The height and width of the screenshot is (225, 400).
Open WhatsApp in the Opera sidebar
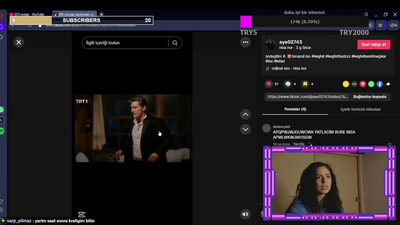click(2, 110)
